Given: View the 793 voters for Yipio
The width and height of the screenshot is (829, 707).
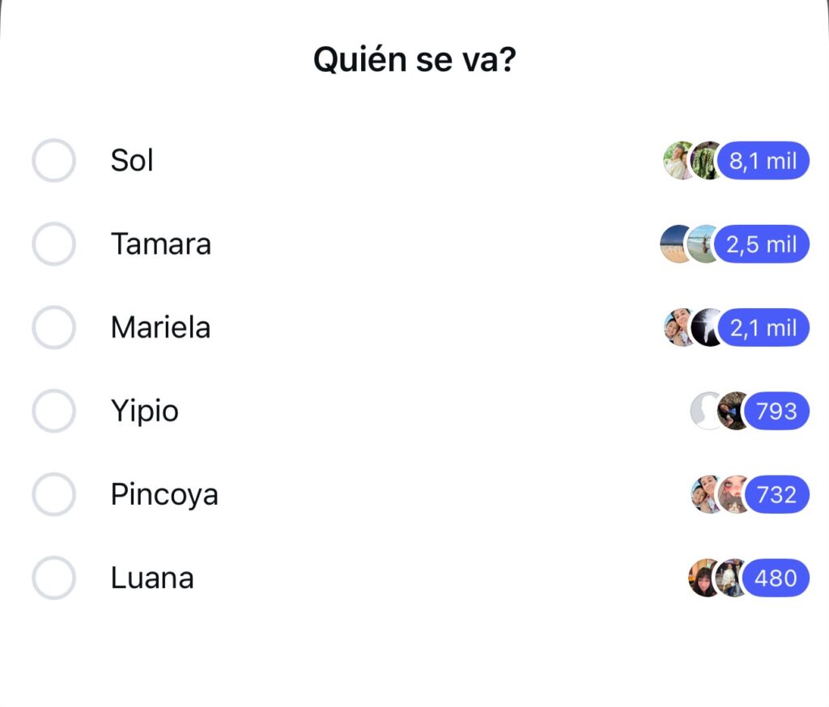Looking at the screenshot, I should 776,411.
